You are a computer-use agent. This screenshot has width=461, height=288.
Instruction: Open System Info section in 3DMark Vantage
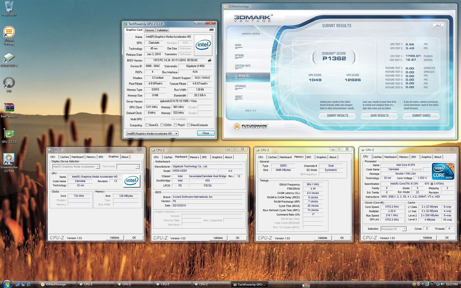[x=243, y=66]
